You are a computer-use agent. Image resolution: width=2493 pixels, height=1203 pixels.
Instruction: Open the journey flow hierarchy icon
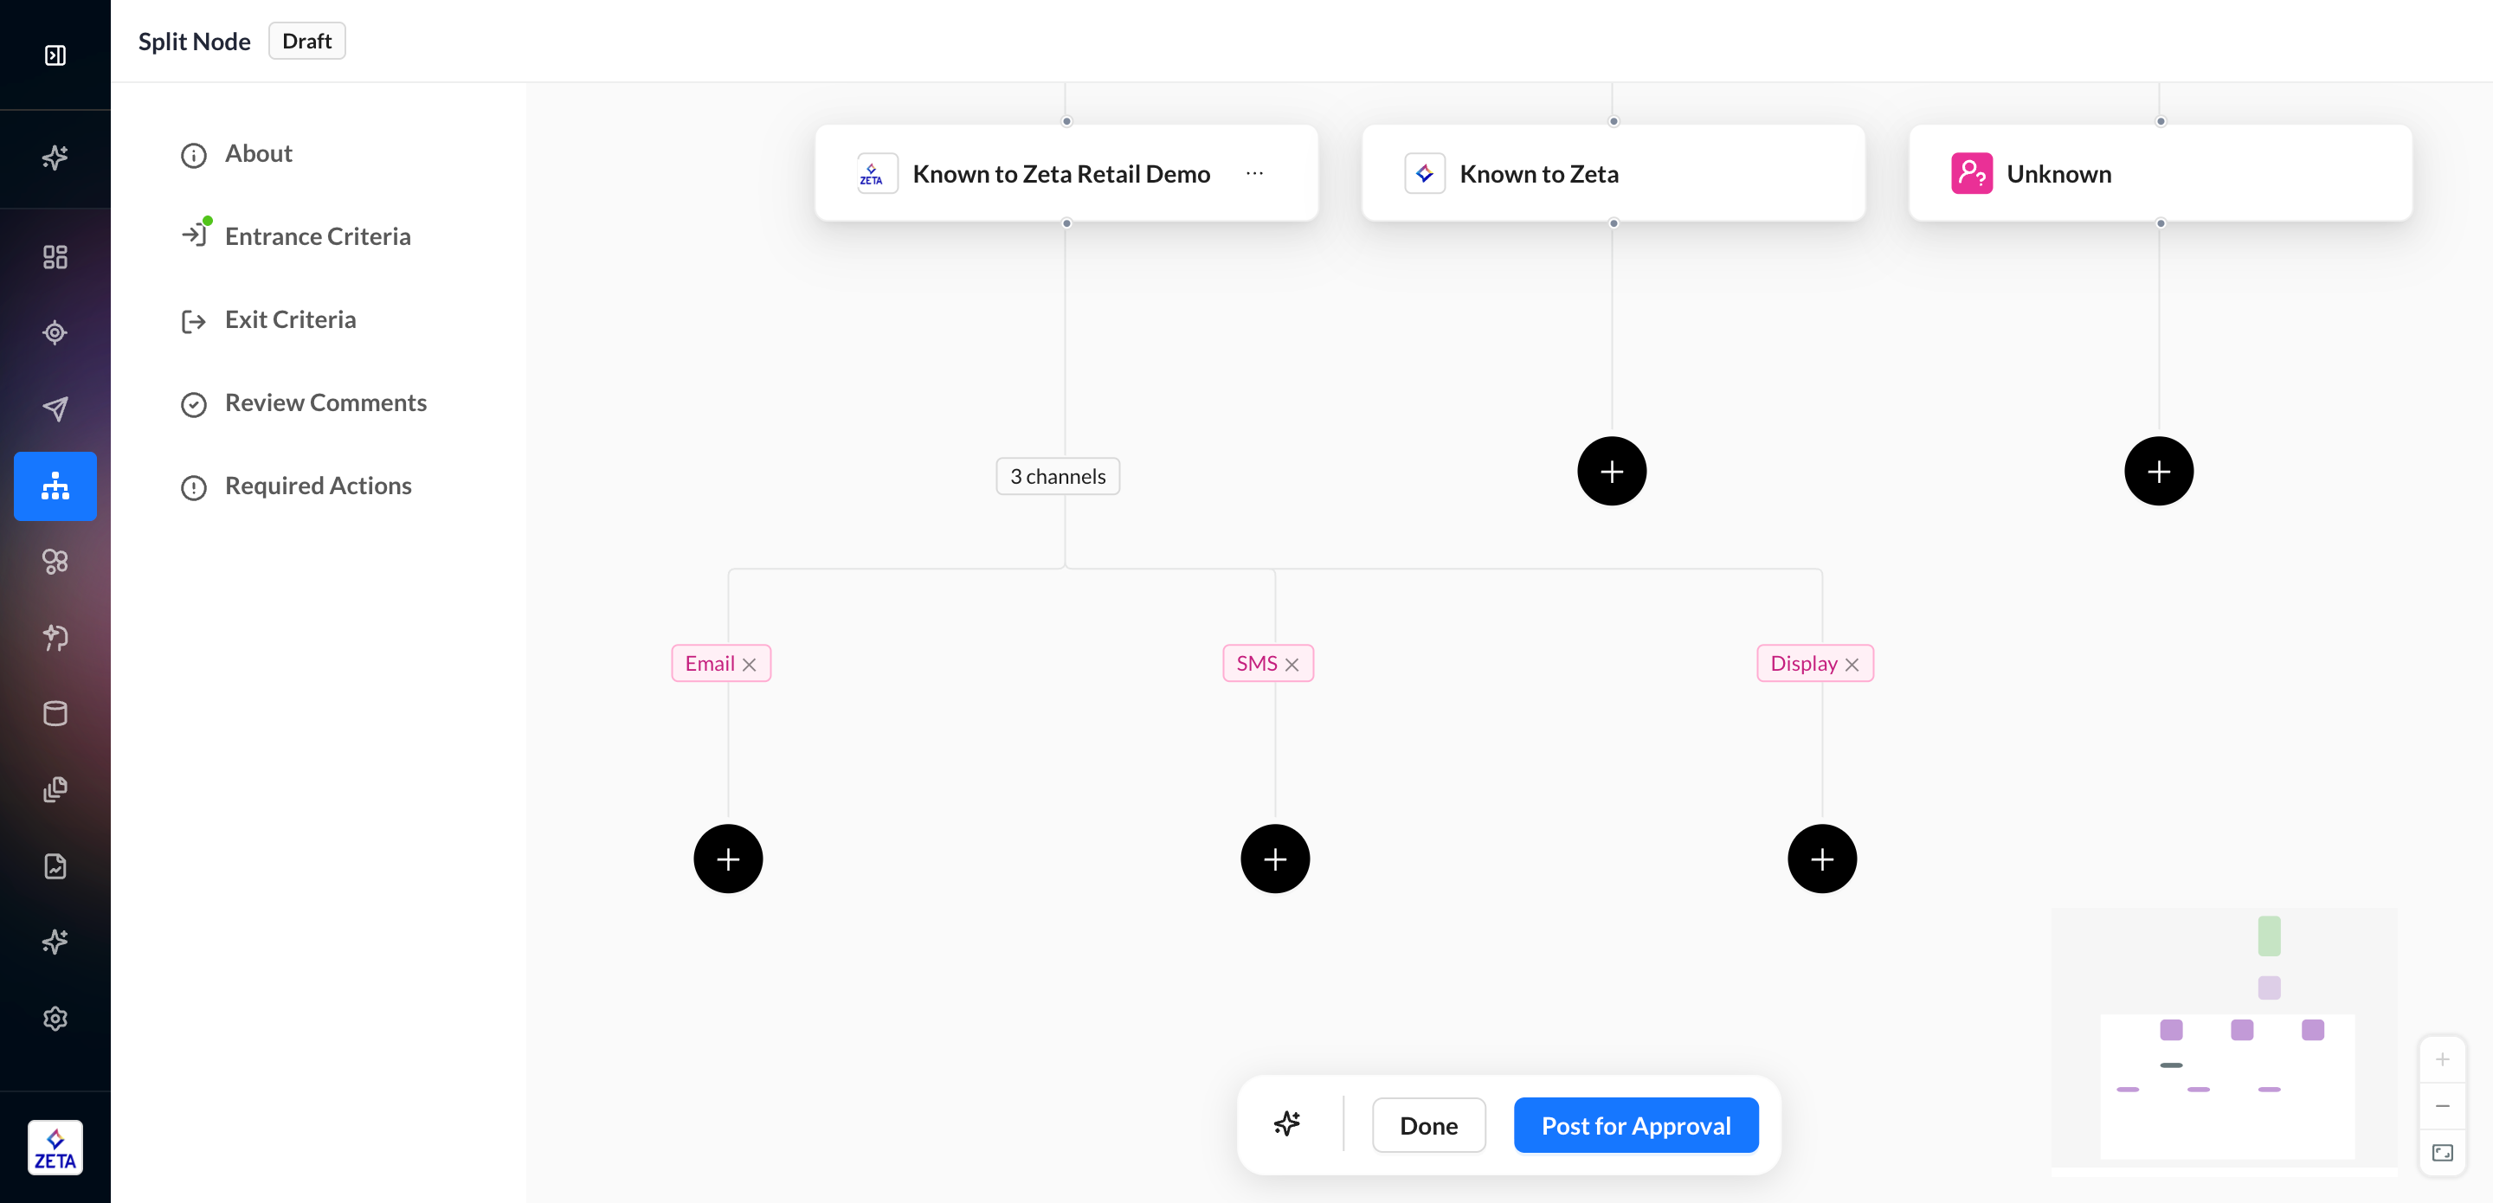tap(55, 486)
